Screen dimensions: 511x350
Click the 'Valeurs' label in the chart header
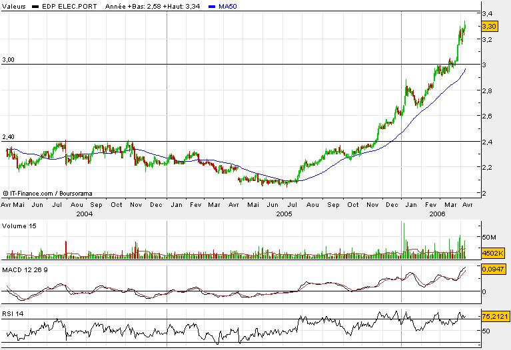[14, 6]
